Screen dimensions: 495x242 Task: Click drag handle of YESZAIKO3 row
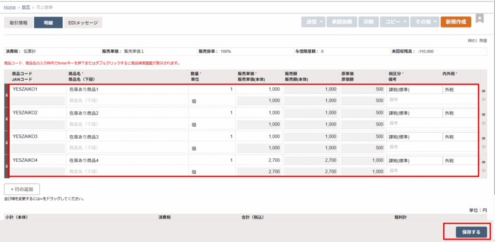pos(7,142)
